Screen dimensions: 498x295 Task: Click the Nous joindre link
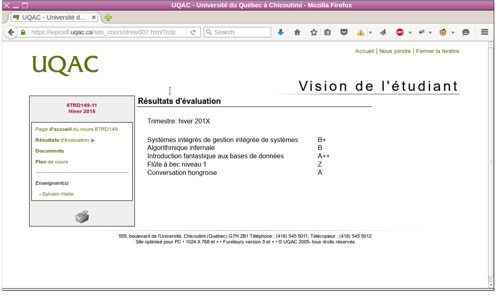(x=395, y=51)
